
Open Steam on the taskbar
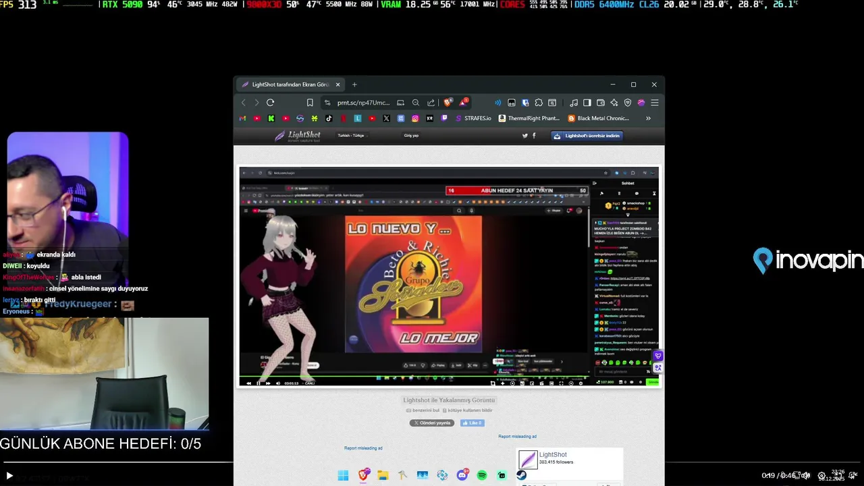(x=521, y=475)
